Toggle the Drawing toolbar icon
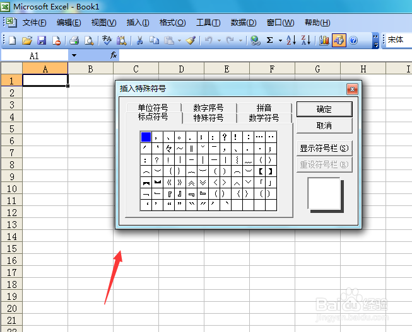The height and width of the screenshot is (332, 412). [x=339, y=40]
